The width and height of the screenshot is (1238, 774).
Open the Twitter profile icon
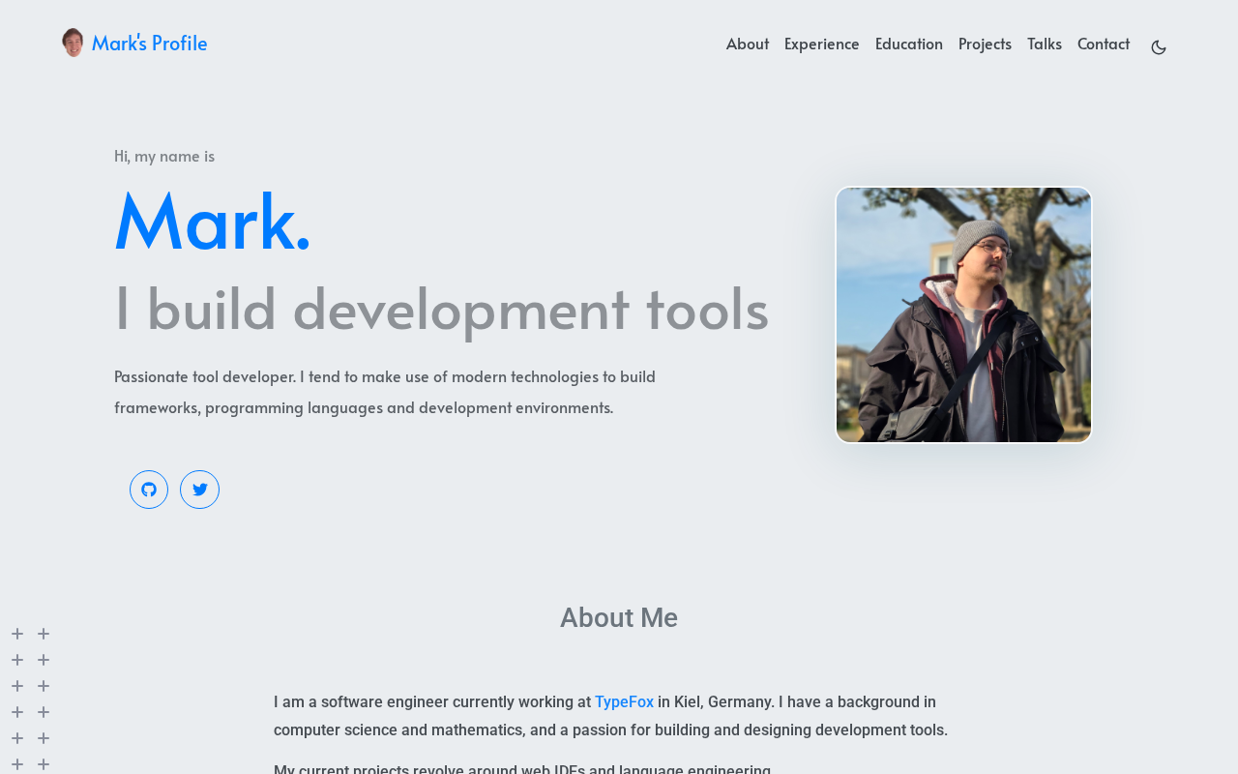pyautogui.click(x=199, y=490)
